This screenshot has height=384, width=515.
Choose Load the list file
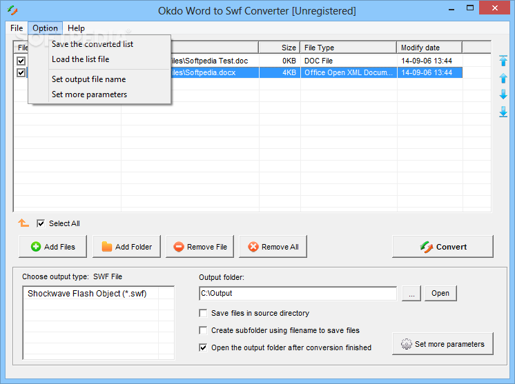point(81,59)
